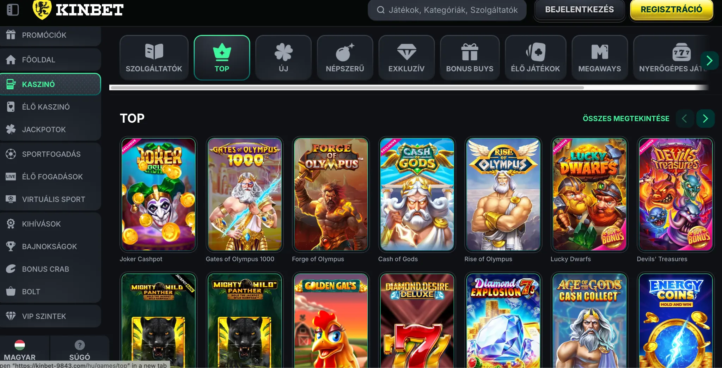Show previous TOP games with the left chevron
This screenshot has height=368, width=722.
tap(685, 118)
